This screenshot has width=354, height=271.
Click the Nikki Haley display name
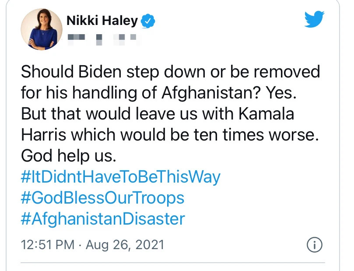click(102, 20)
